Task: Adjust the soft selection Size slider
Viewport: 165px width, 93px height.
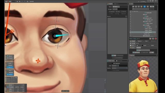Action: (120, 66)
